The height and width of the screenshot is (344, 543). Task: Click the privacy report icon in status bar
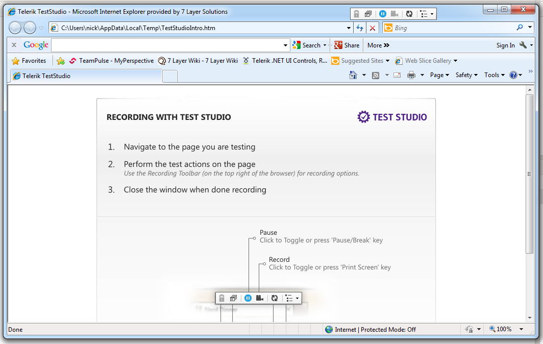pos(469,329)
